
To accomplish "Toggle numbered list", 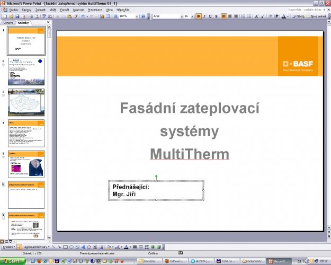I will [x=244, y=16].
